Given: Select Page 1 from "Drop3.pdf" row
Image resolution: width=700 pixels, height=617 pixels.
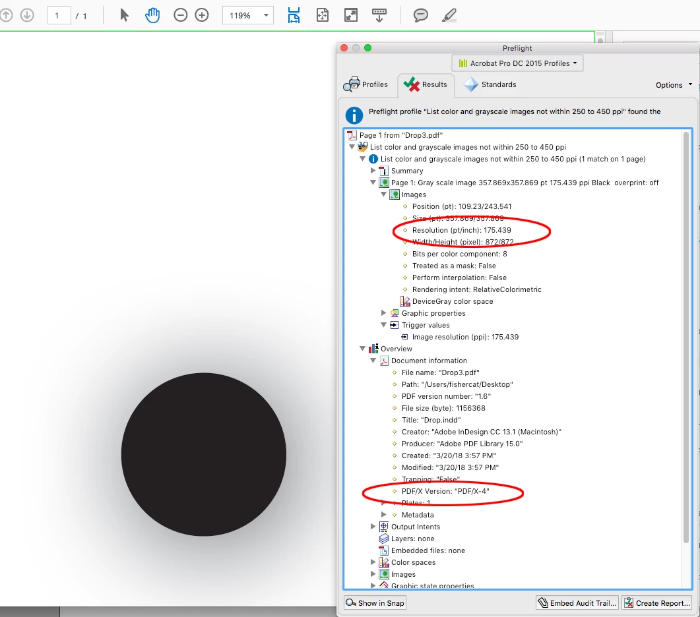Looking at the screenshot, I should click(401, 135).
